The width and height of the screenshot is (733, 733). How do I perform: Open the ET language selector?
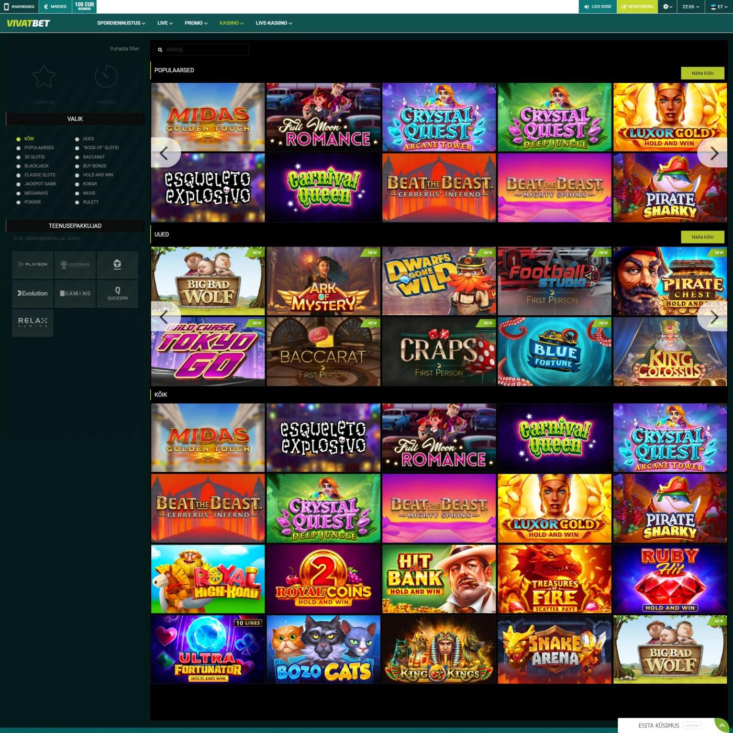point(719,7)
